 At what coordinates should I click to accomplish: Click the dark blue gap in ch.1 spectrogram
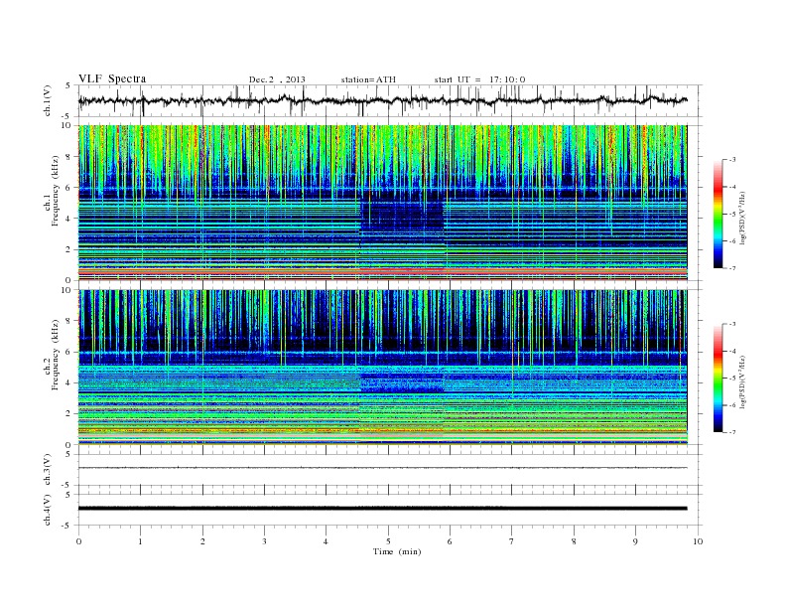pyautogui.click(x=403, y=216)
